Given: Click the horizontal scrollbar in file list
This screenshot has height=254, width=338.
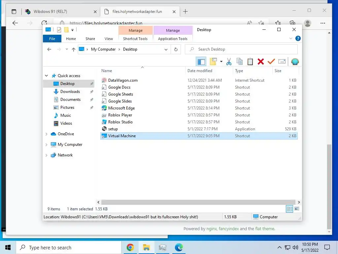Looking at the screenshot, I should pos(198,202).
